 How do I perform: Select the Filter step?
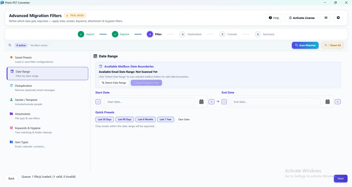(154, 34)
